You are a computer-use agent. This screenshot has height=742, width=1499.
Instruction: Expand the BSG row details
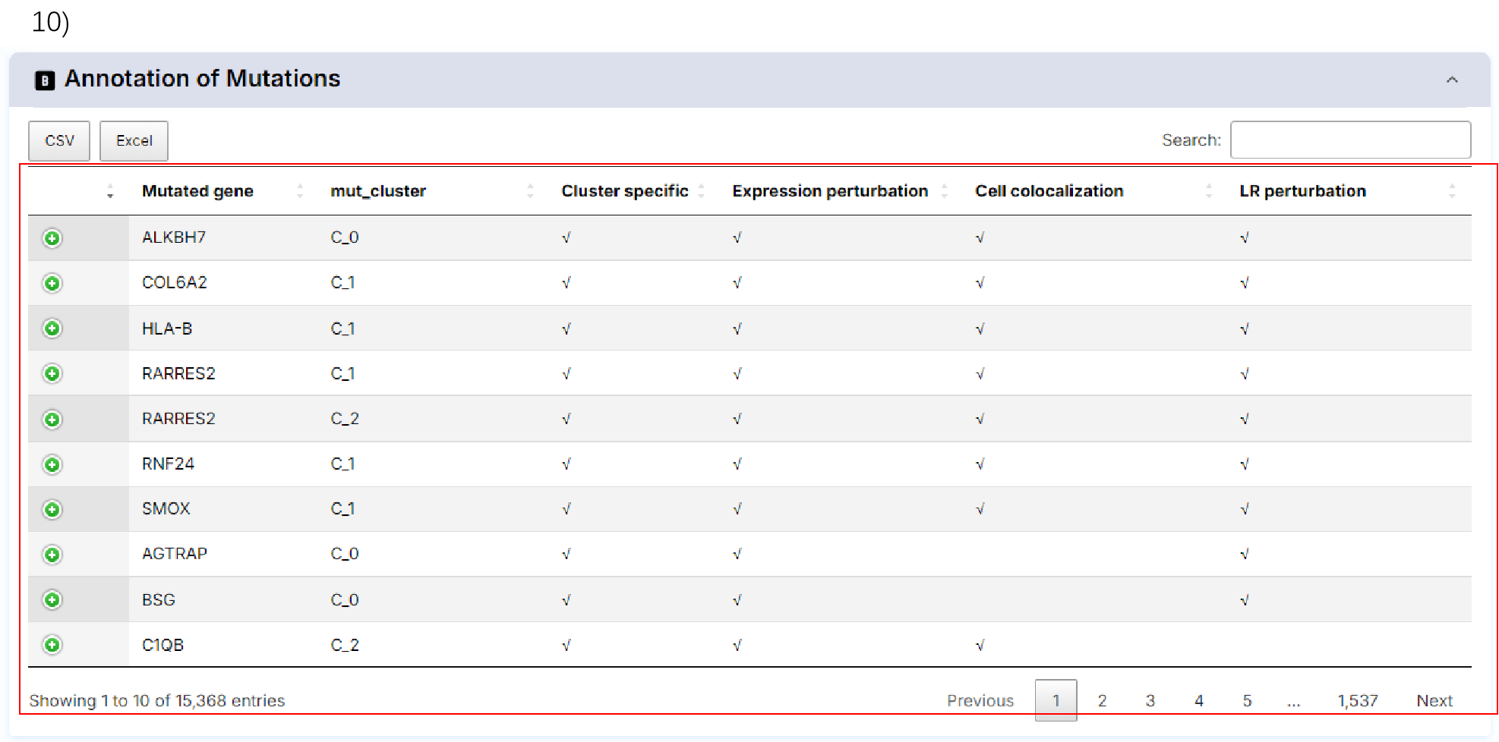point(52,600)
